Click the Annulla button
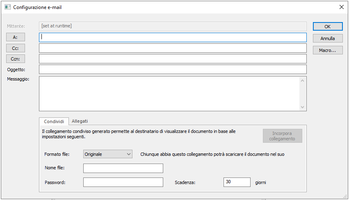This screenshot has height=200, width=349. click(x=327, y=38)
